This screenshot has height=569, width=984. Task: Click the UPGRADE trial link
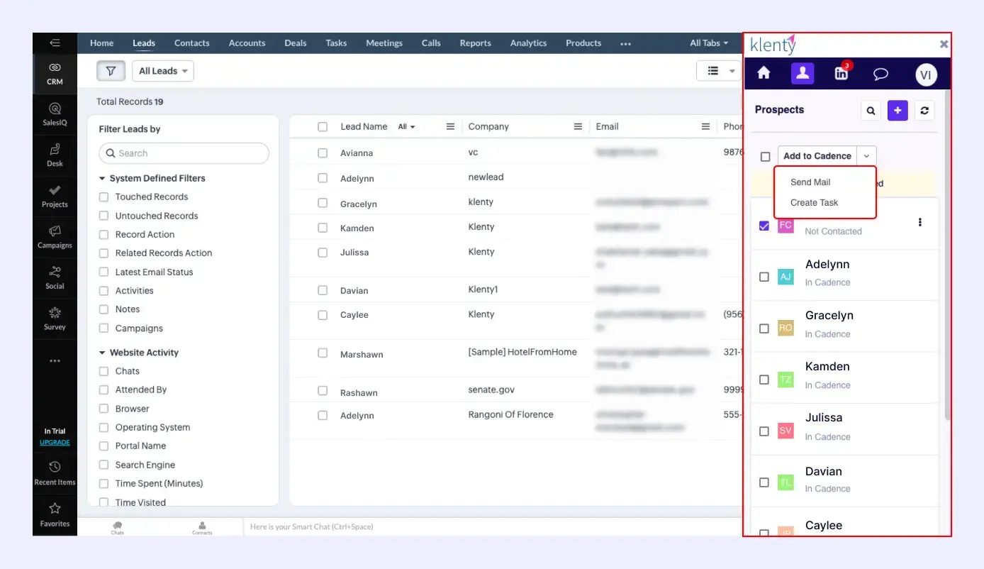click(x=55, y=442)
